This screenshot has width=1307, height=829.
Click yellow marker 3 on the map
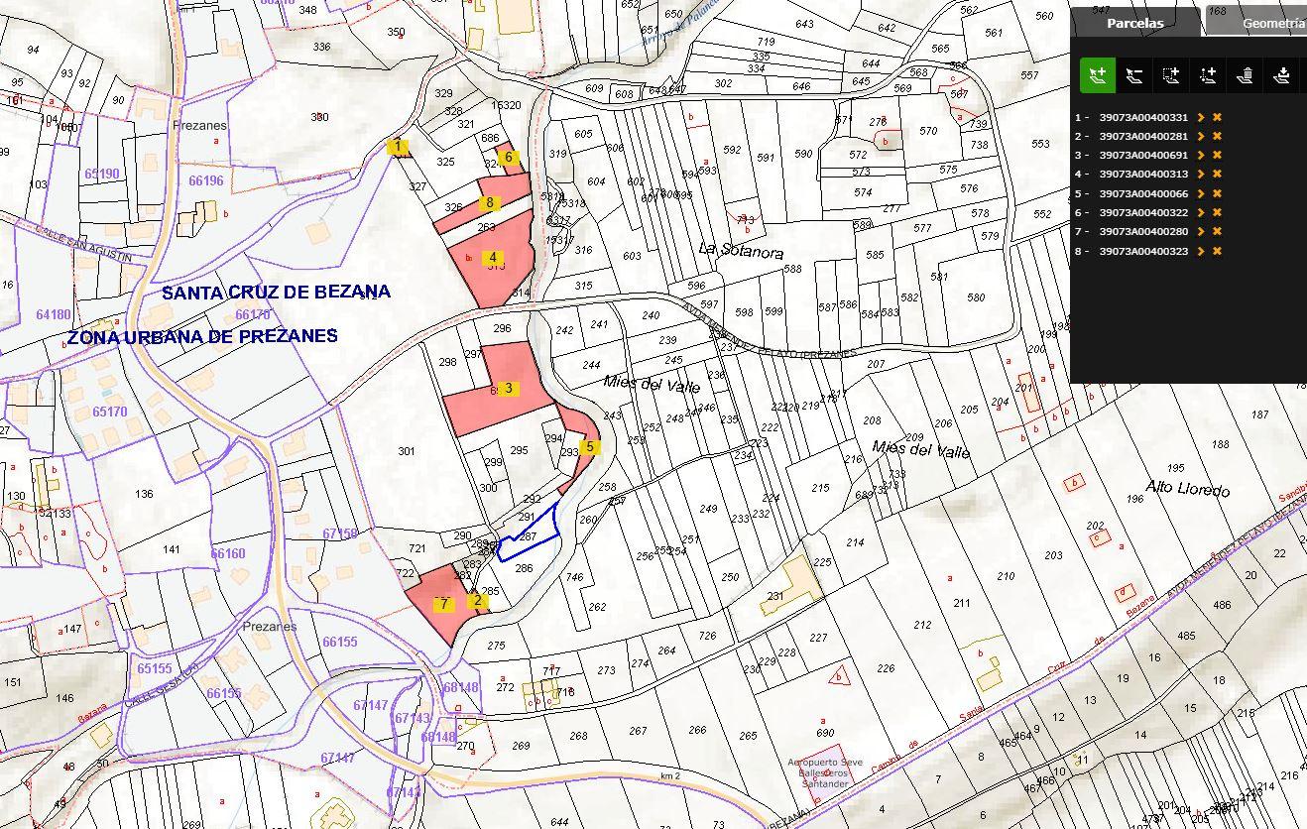[x=509, y=388]
